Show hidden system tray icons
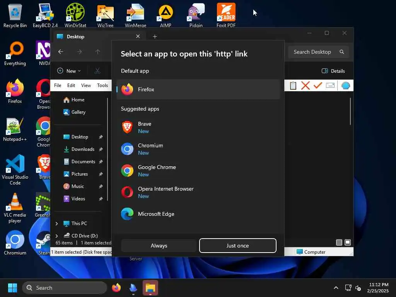396x297 pixels. pos(336,288)
